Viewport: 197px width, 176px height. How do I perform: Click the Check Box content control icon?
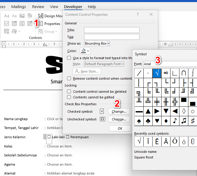click(x=7, y=23)
